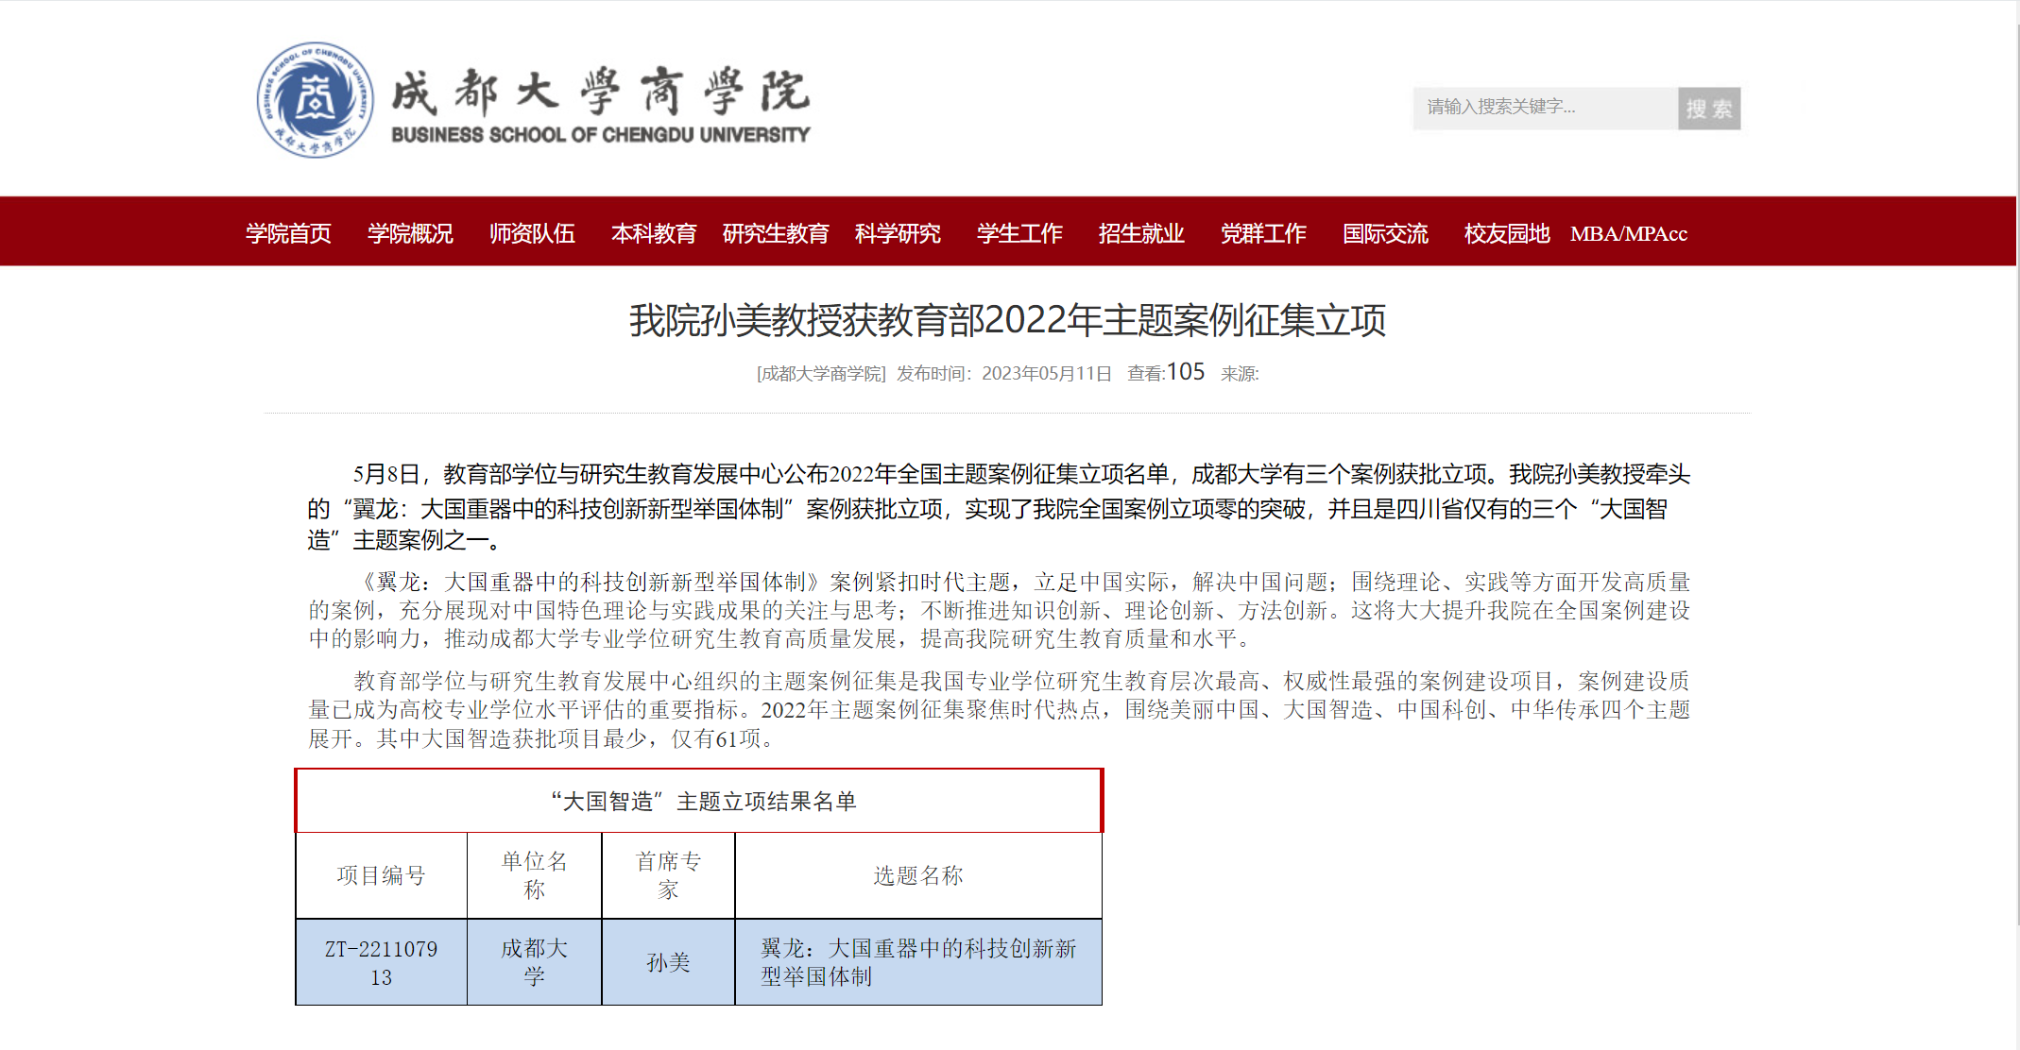2020x1050 pixels.
Task: Click the search keyword input field
Action: pos(1545,108)
